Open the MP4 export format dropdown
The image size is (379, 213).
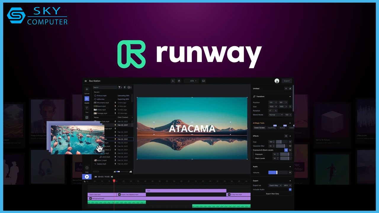287,185
